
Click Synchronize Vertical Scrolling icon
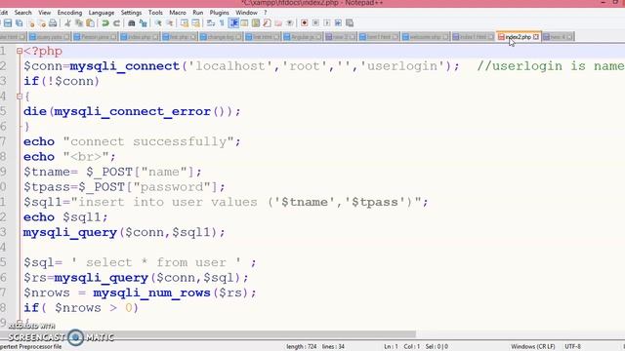(185, 23)
